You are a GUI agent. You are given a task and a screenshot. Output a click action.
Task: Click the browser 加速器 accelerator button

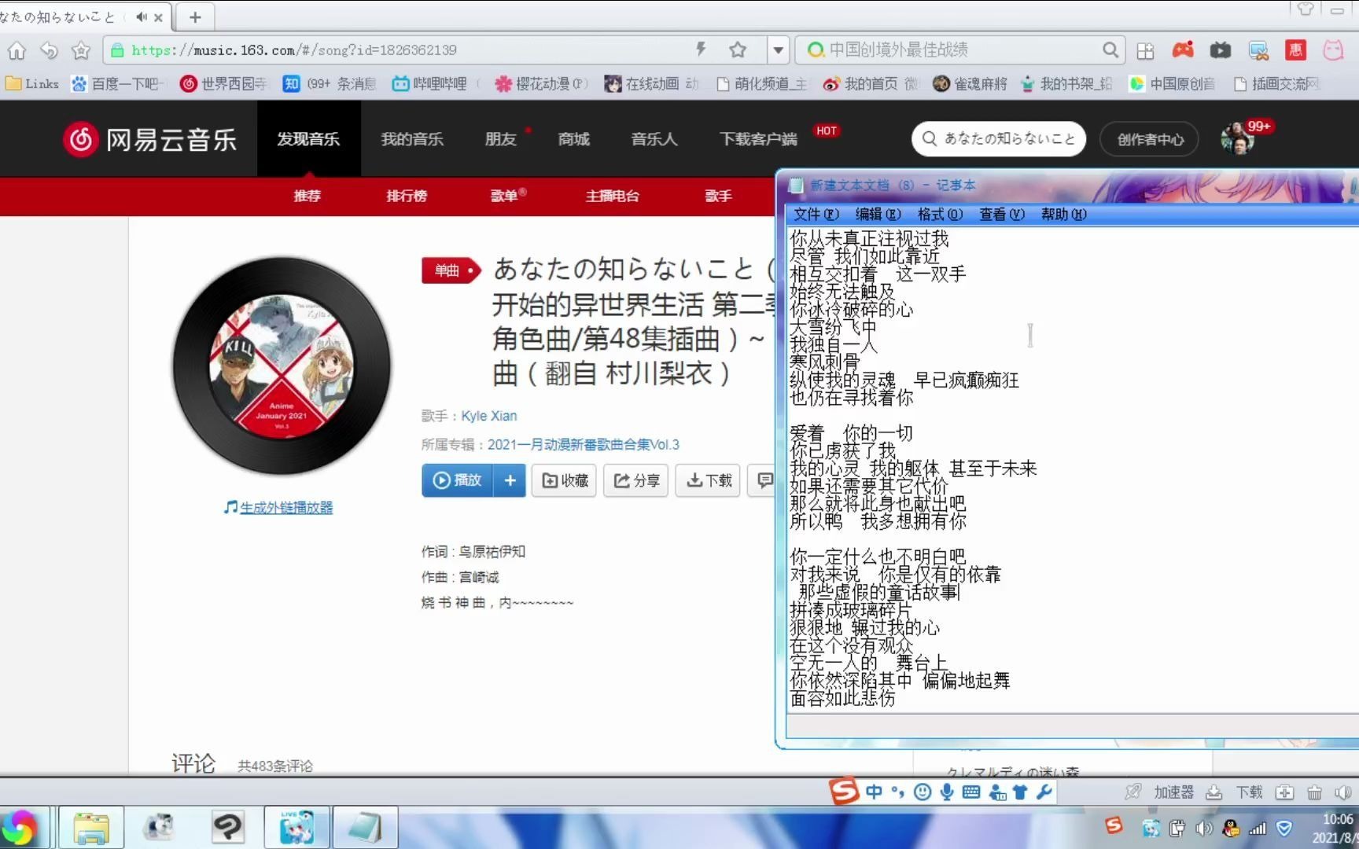pyautogui.click(x=1160, y=792)
